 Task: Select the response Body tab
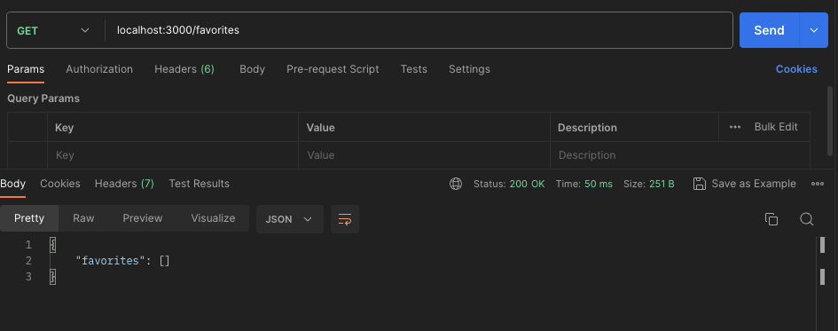pos(12,184)
